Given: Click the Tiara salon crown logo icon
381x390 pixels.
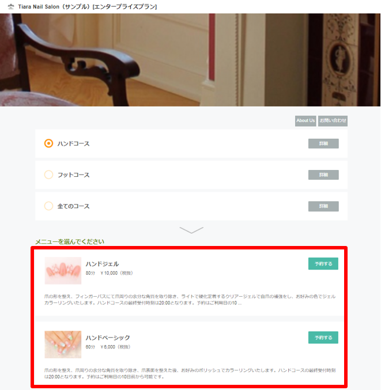Looking at the screenshot, I should [x=11, y=7].
